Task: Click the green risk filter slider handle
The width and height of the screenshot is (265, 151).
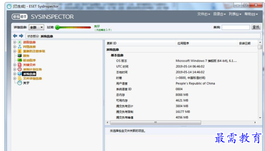Action: click(57, 27)
